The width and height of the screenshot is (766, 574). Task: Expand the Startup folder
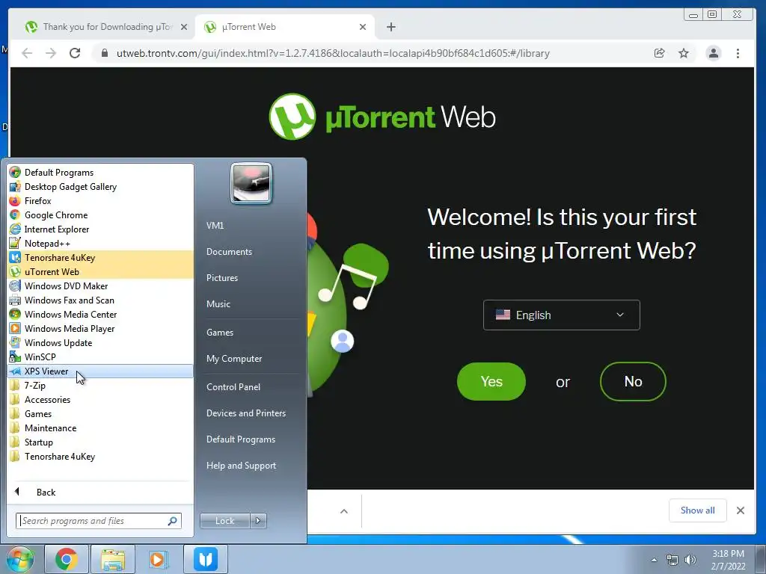click(x=100, y=442)
